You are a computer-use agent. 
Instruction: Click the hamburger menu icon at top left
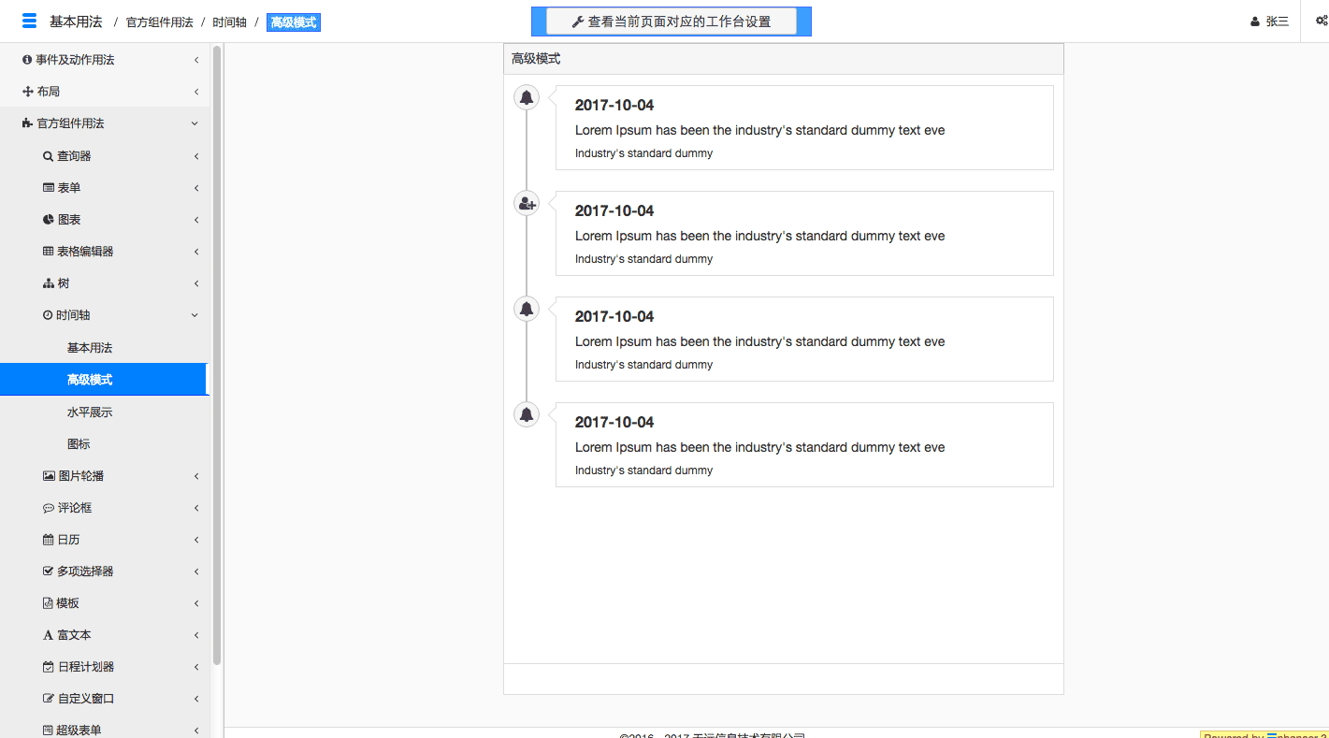29,21
